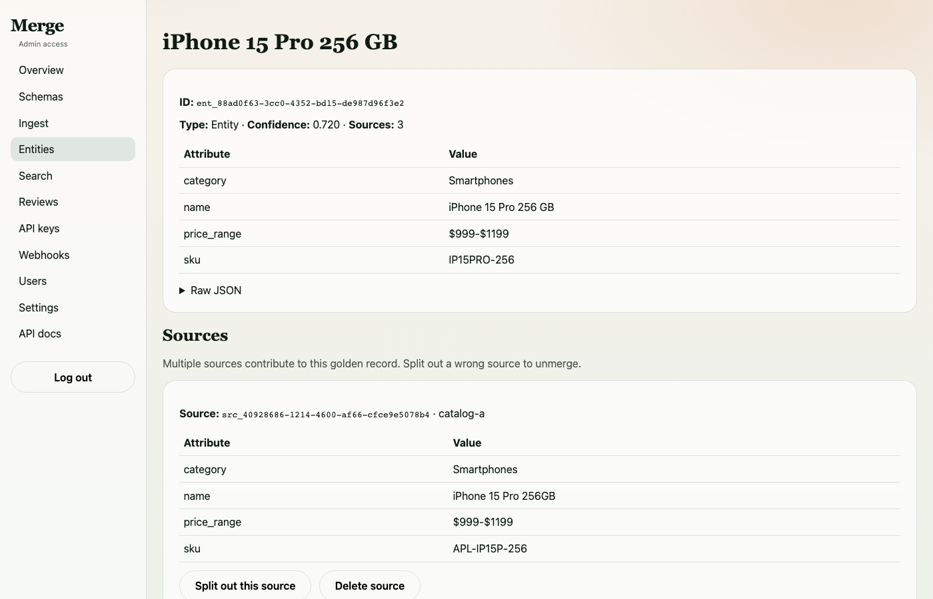The height and width of the screenshot is (599, 933).
Task: Click the catalog-a source label
Action: click(x=461, y=414)
